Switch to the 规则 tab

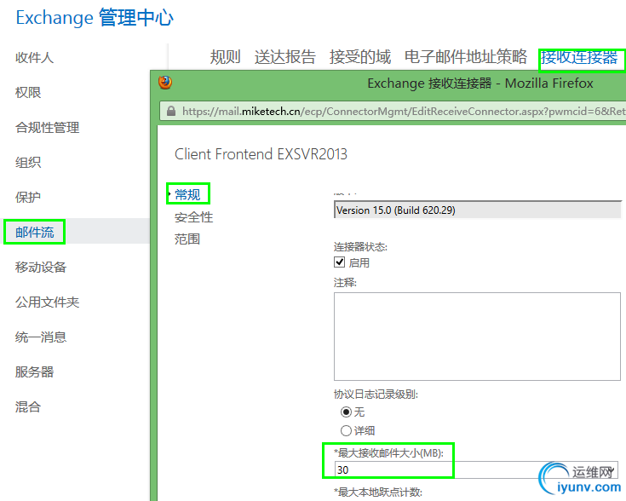[x=225, y=57]
